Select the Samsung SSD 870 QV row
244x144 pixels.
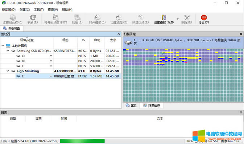[61, 51]
